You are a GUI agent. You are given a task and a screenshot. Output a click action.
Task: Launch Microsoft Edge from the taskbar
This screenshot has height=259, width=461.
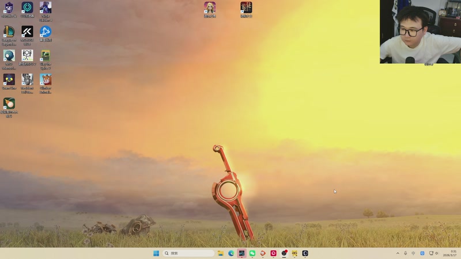231,253
